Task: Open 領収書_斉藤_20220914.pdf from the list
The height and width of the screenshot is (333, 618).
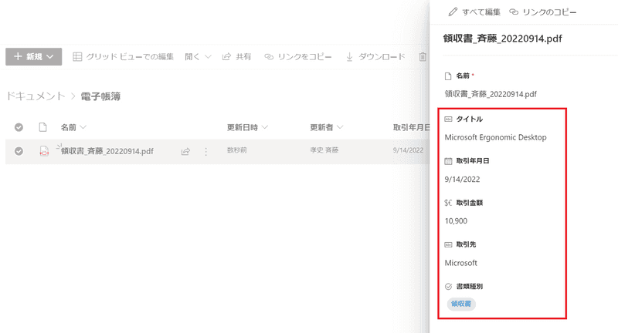Action: 107,152
